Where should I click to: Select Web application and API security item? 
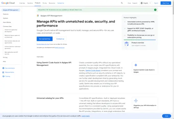[x=11, y=53]
